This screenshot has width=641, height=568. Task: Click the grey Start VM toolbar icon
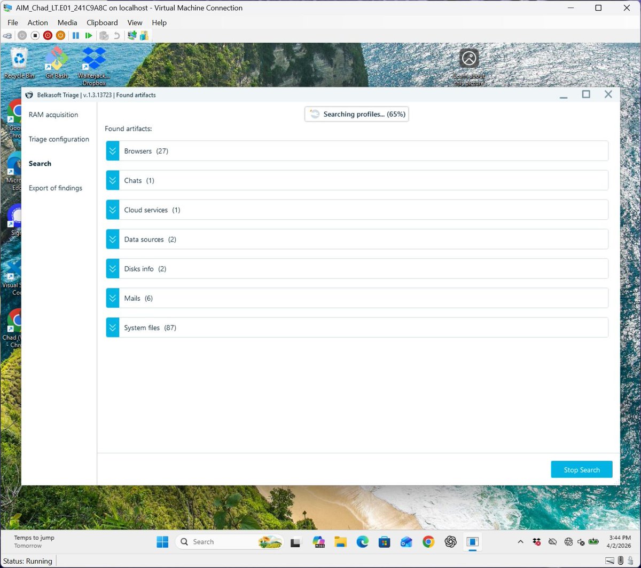[x=22, y=36]
